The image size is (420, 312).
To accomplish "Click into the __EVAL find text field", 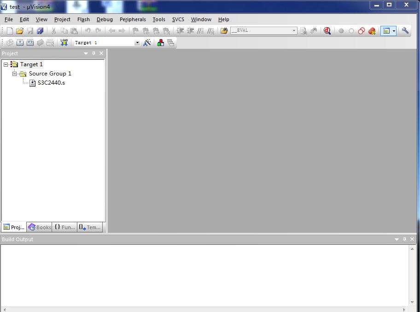I will [261, 30].
